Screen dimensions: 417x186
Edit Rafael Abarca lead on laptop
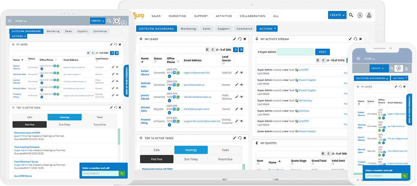click(237, 73)
